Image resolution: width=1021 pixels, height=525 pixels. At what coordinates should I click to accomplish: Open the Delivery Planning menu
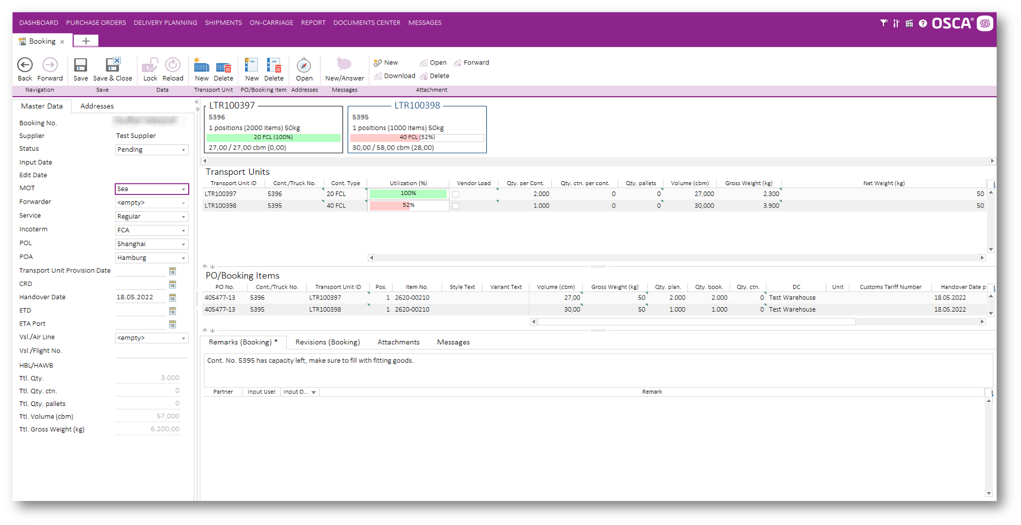click(165, 22)
